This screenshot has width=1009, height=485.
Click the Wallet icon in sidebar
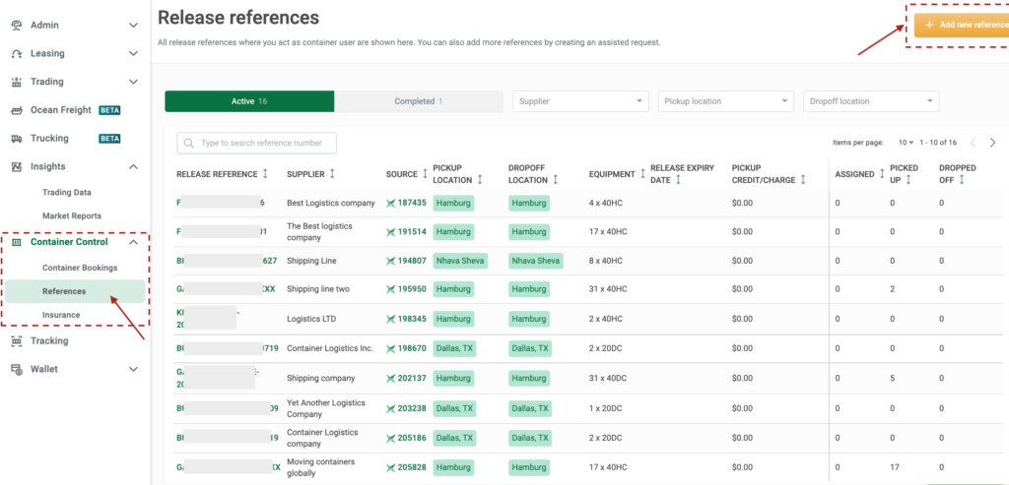[x=17, y=369]
